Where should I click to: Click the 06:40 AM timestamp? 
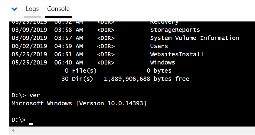(68, 62)
